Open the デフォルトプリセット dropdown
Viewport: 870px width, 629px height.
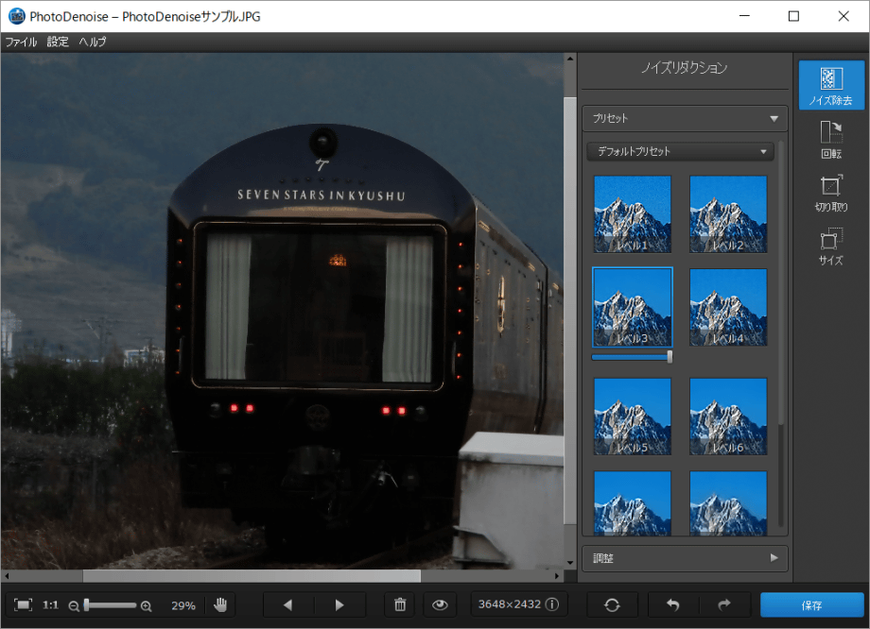(x=680, y=151)
